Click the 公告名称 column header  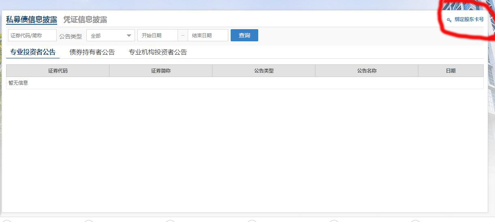click(x=367, y=71)
